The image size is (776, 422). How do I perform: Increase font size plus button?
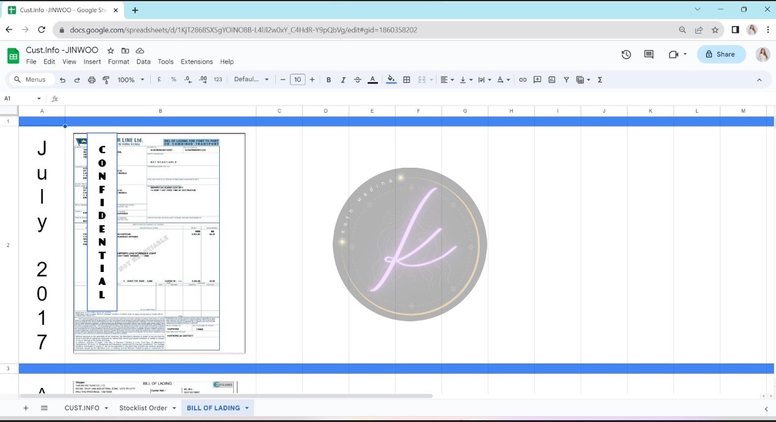pos(312,80)
